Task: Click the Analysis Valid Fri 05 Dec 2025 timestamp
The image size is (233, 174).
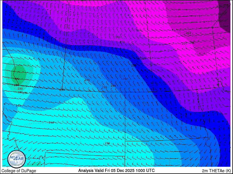Action: (x=116, y=170)
